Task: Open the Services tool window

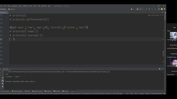Action: (x=65, y=91)
